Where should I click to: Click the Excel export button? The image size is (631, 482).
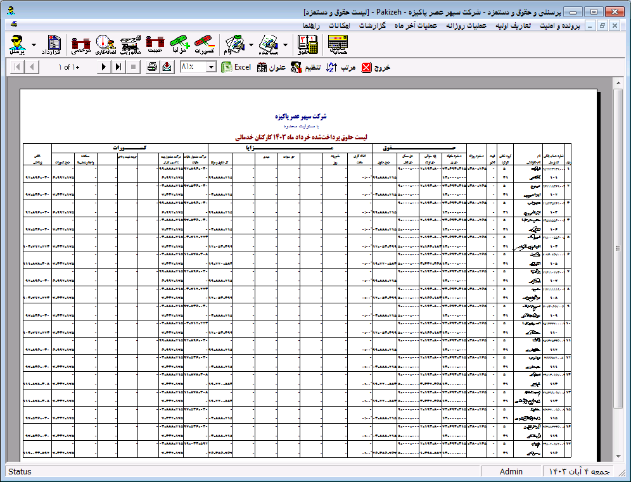click(236, 67)
